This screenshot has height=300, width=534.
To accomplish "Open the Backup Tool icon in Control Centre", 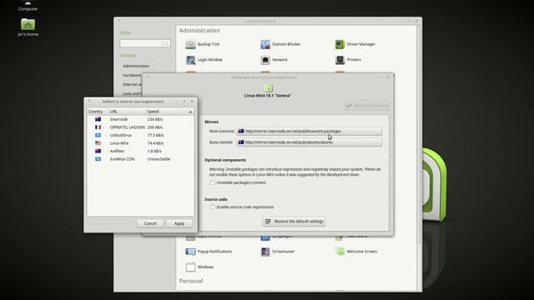I will click(190, 44).
